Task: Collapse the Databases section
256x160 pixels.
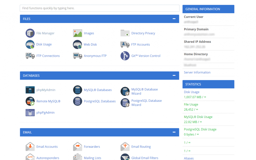Action: [x=174, y=75]
